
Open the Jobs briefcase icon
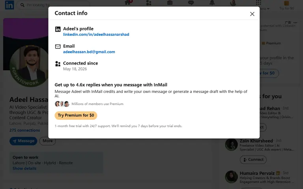pyautogui.click(x=170, y=3)
